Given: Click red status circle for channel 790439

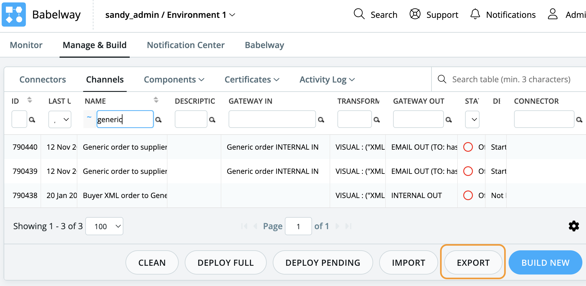Looking at the screenshot, I should [x=468, y=171].
